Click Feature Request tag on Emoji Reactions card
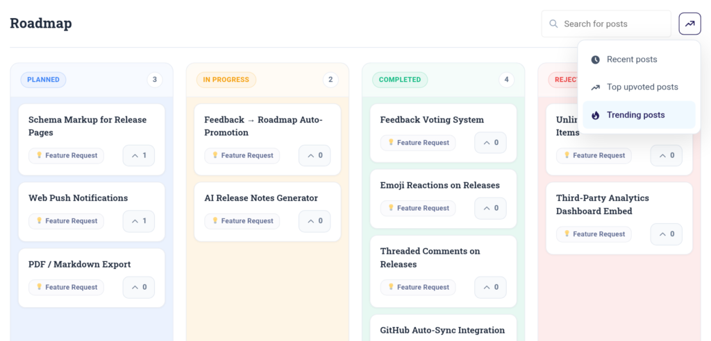 click(418, 209)
